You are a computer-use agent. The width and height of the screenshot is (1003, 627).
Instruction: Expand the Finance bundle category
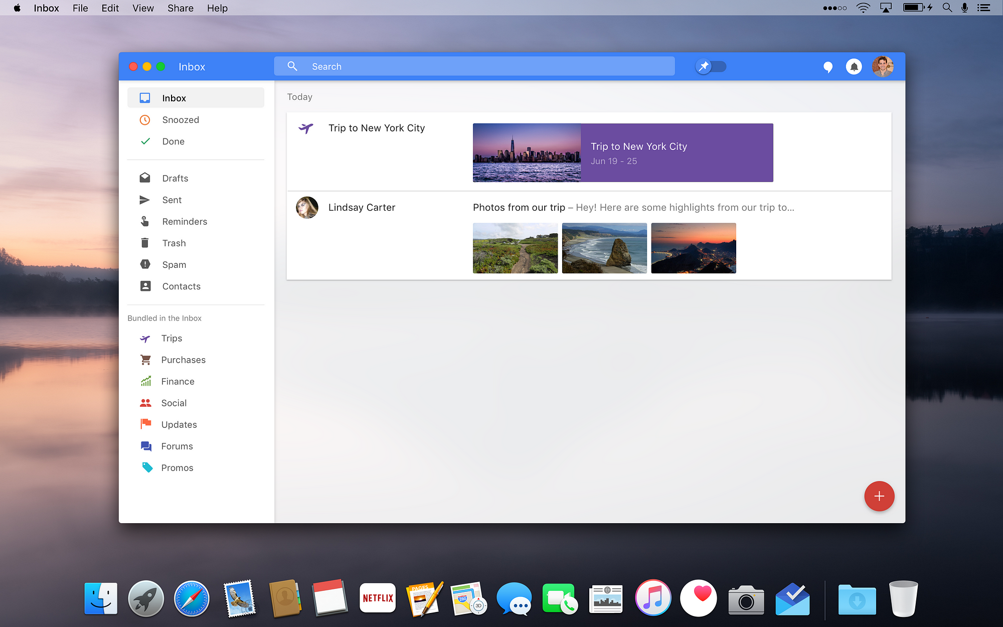[x=179, y=381]
